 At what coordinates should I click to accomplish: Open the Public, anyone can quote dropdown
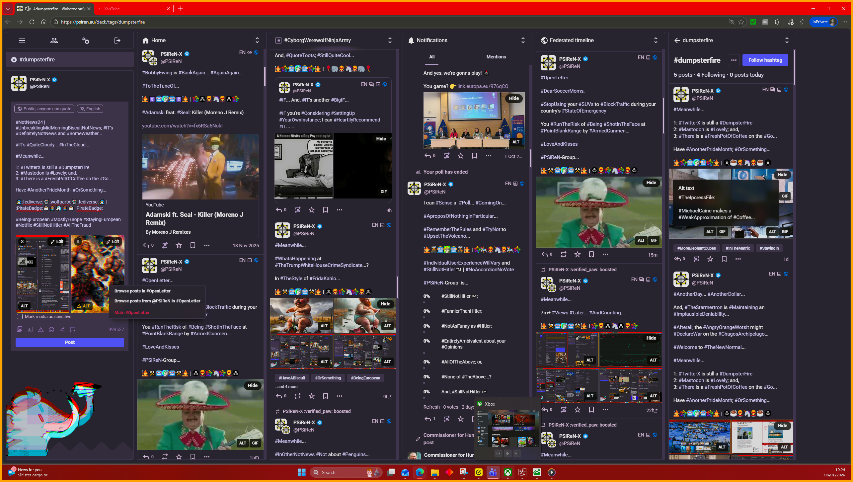(x=44, y=109)
